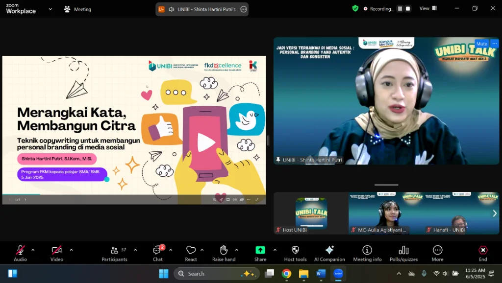The image size is (502, 283).
Task: Open Task View in taskbar
Action: coord(270,274)
